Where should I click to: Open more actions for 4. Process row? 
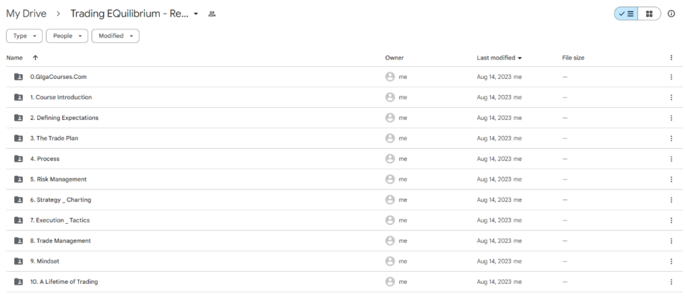coord(671,159)
